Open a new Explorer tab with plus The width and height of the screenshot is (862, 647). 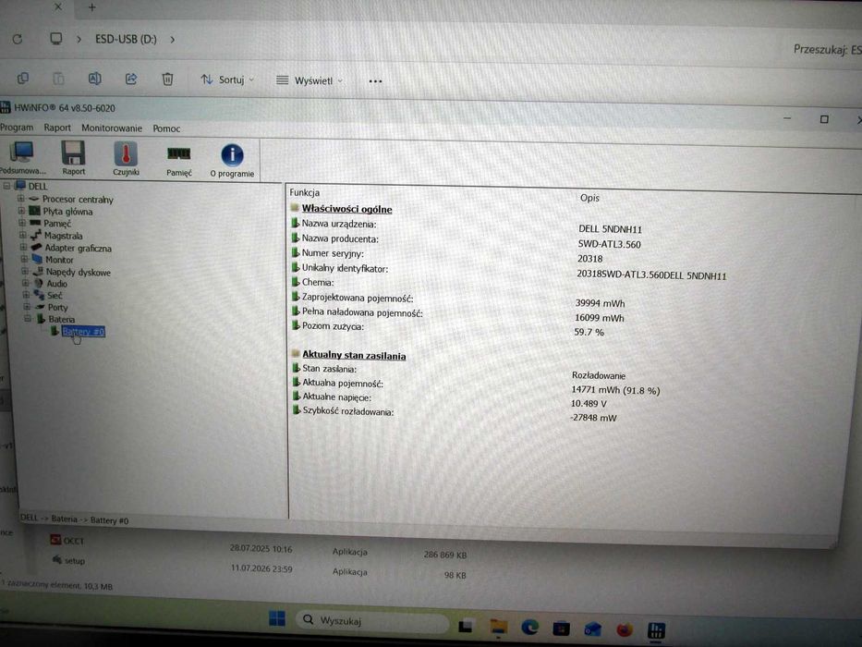[91, 7]
